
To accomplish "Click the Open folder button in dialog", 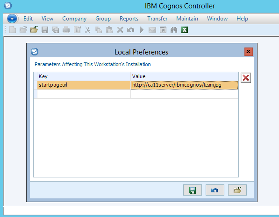I will point(237,190).
